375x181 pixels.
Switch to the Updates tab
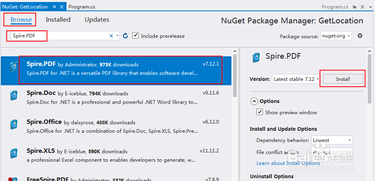[x=97, y=20]
